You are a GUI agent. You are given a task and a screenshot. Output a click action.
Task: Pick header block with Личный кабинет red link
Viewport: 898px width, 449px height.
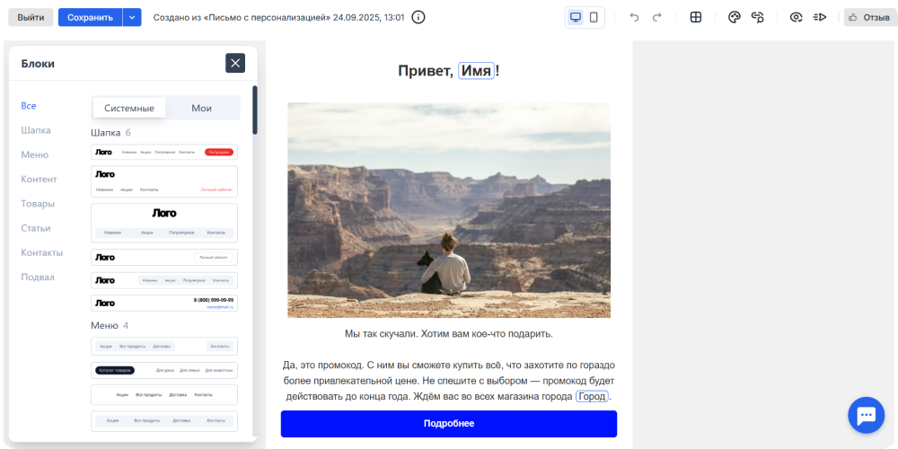[164, 181]
